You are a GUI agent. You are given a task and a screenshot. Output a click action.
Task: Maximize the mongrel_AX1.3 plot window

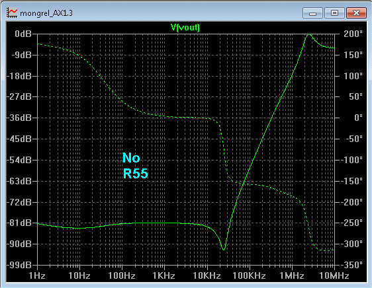coord(334,13)
